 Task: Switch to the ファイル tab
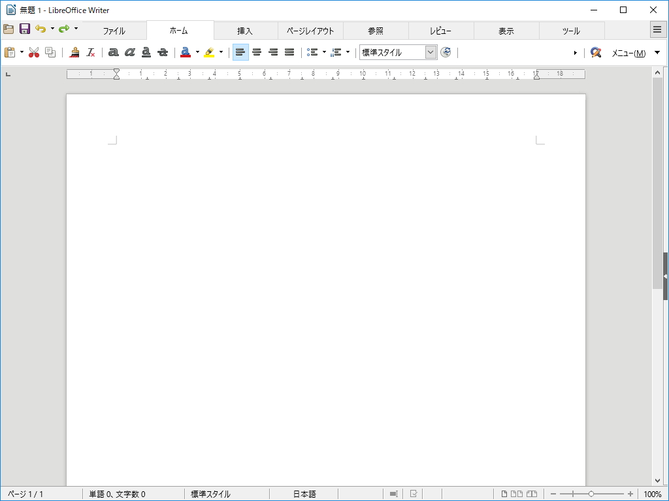[x=114, y=31]
